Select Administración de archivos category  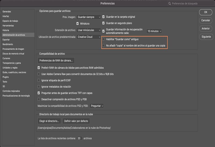click(x=18, y=35)
